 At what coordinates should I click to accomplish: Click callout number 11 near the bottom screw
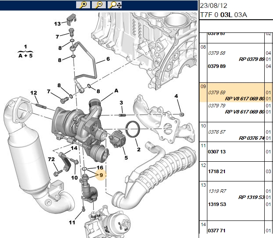tap(72, 223)
